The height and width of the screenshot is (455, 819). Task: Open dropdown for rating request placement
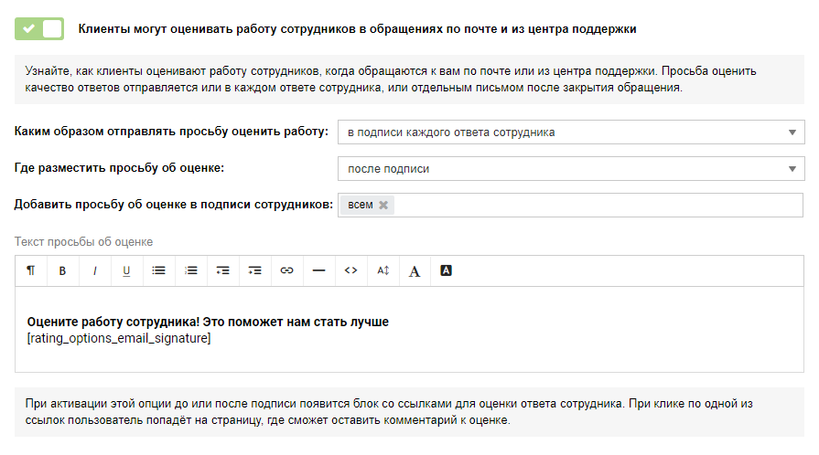571,168
